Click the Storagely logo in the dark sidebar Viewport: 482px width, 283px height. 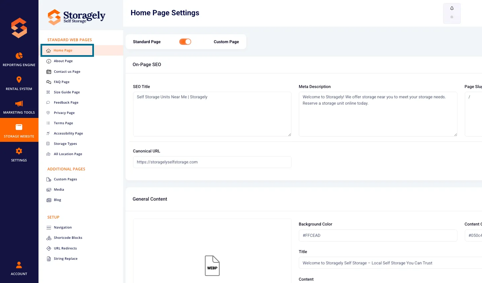click(x=19, y=28)
